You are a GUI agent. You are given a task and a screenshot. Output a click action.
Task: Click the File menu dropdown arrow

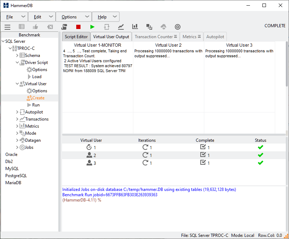(x=23, y=17)
